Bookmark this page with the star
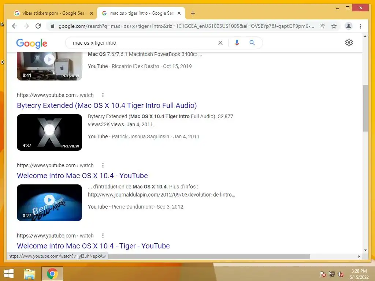This screenshot has height=281, width=375. click(334, 26)
